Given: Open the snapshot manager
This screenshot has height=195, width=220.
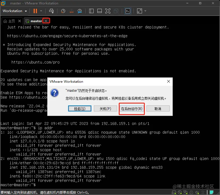Looking at the screenshot, I should click(80, 11).
